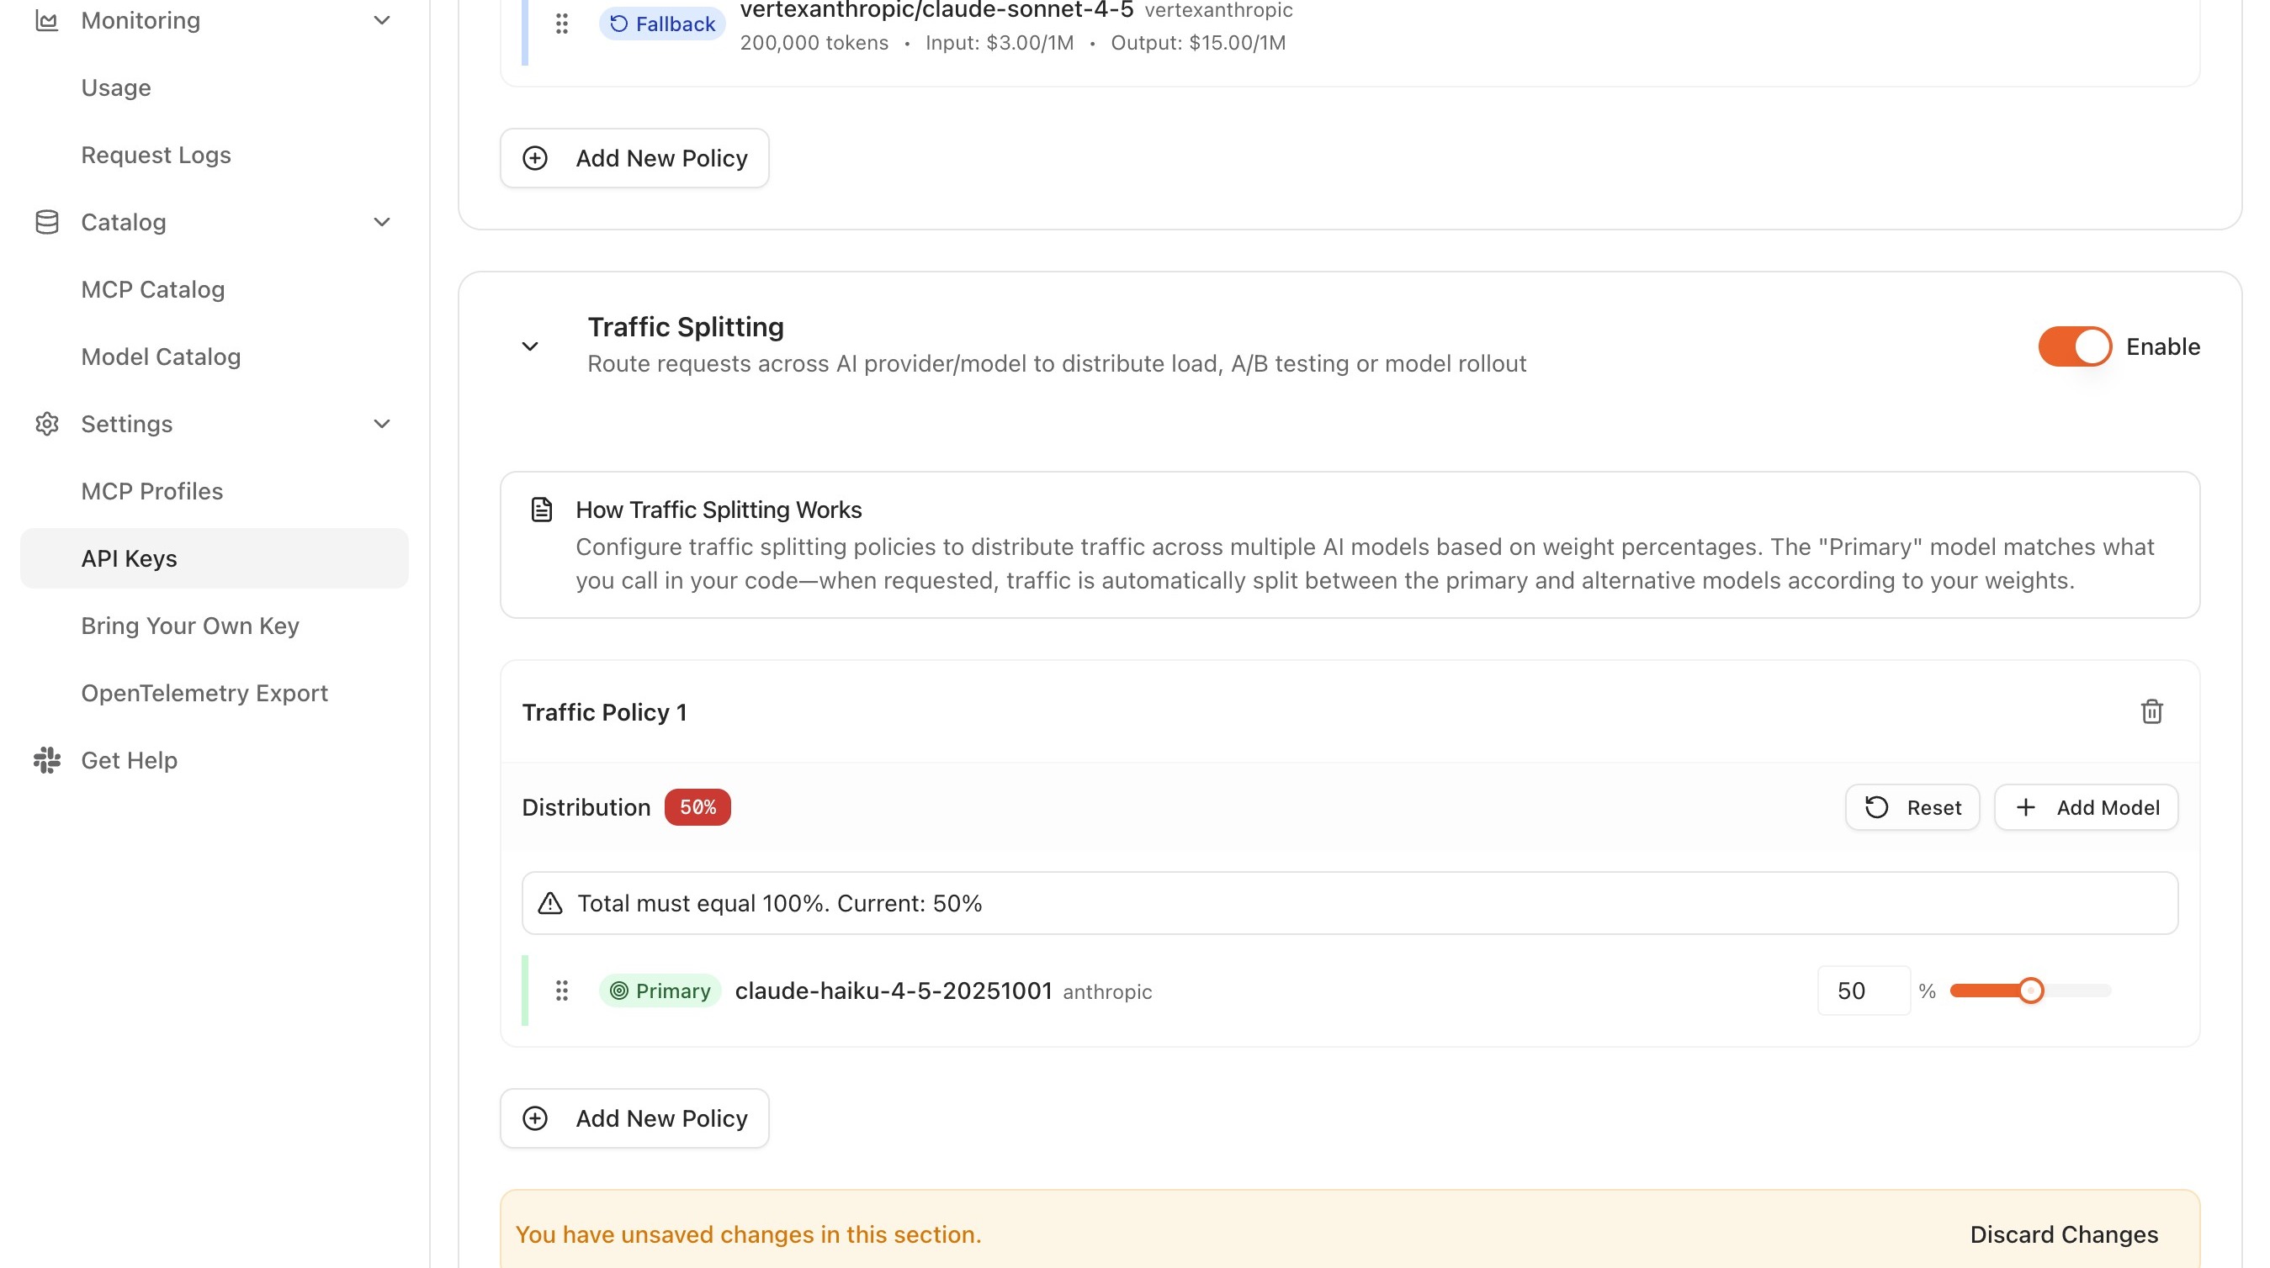This screenshot has height=1268, width=2270.
Task: Go to Model Catalog
Action: coord(161,357)
